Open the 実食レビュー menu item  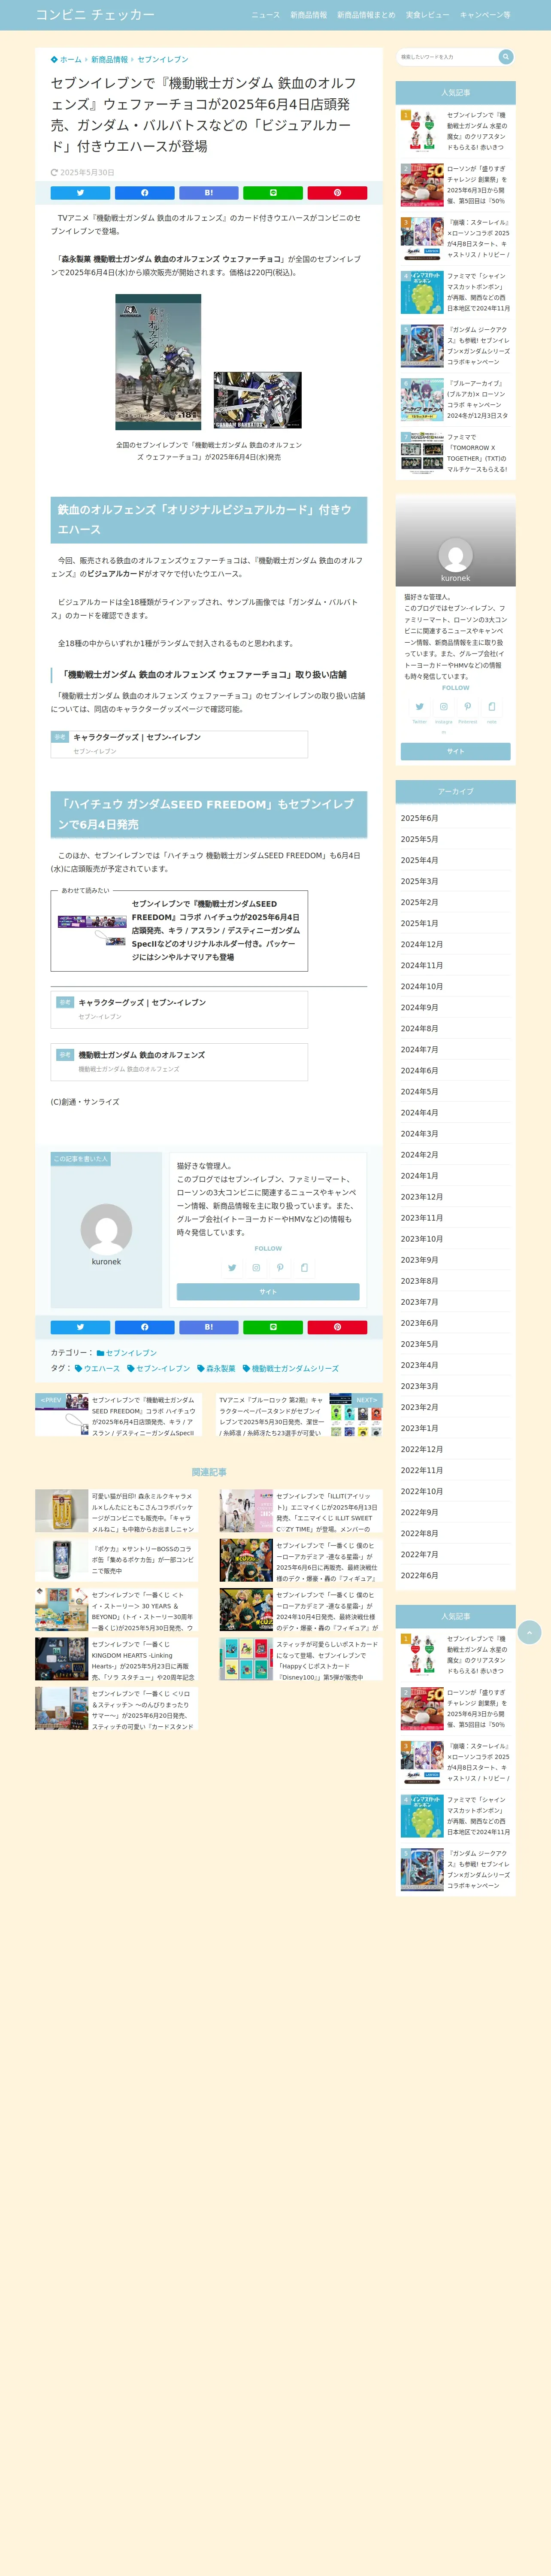[x=427, y=15]
